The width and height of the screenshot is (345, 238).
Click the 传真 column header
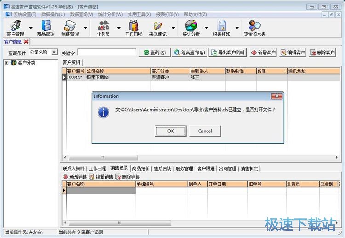[272, 71]
